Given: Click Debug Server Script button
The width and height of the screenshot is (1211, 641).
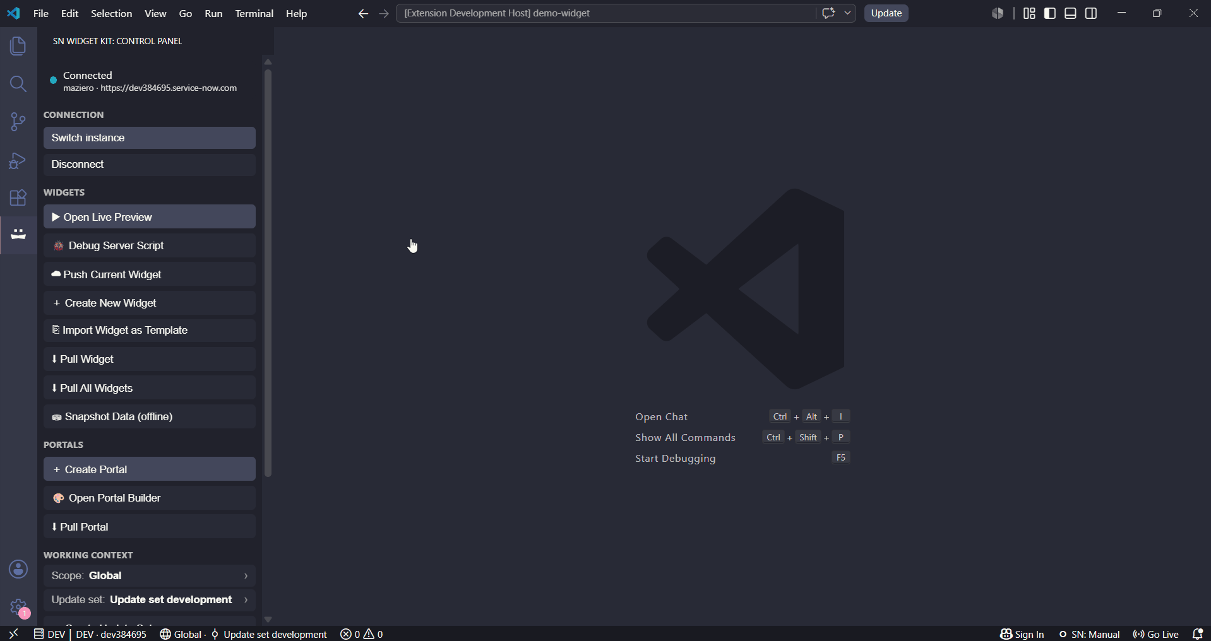Looking at the screenshot, I should coord(150,245).
